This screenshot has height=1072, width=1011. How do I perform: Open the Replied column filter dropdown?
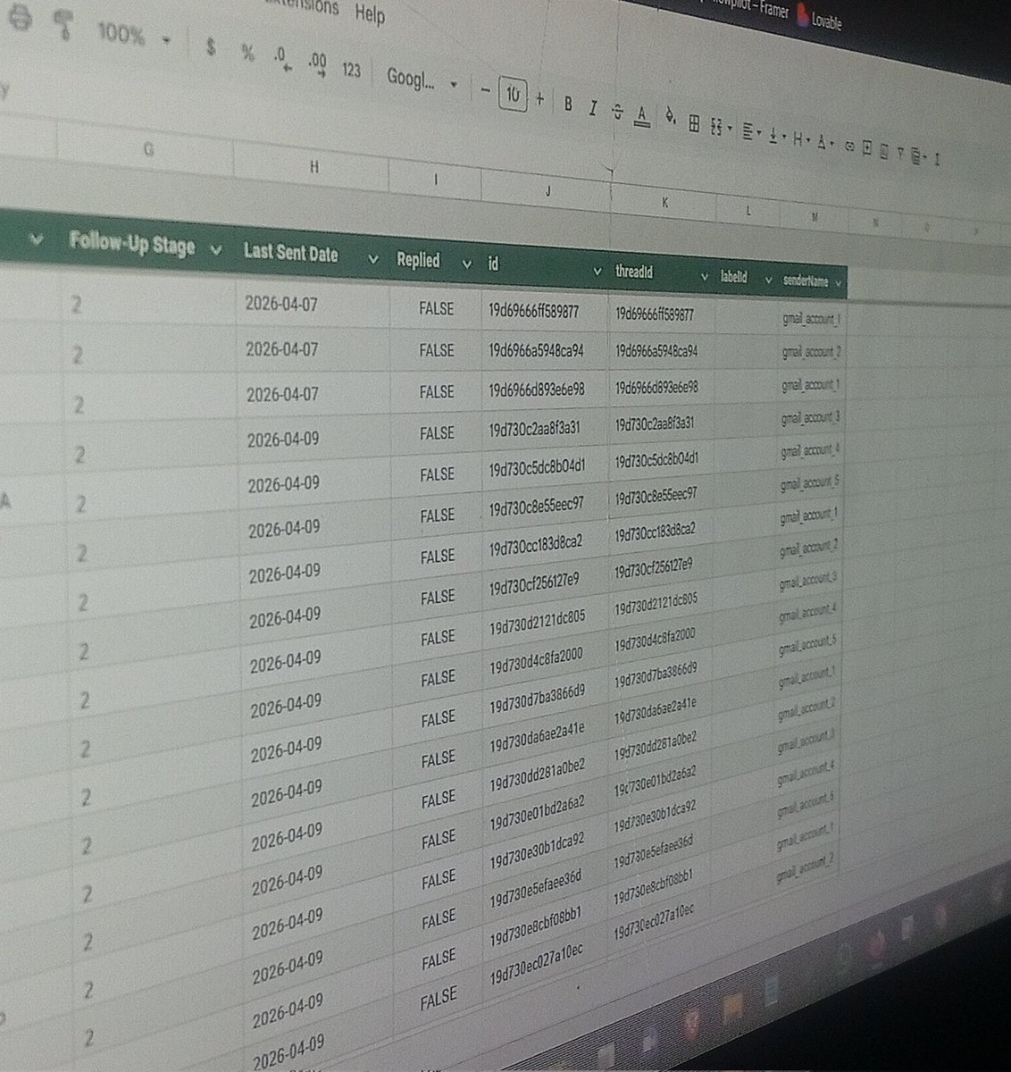466,264
